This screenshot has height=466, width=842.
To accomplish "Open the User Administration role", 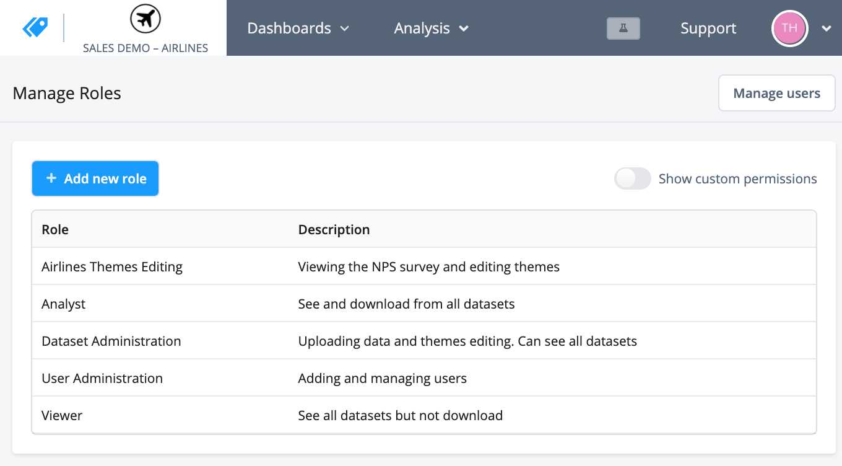I will (102, 378).
